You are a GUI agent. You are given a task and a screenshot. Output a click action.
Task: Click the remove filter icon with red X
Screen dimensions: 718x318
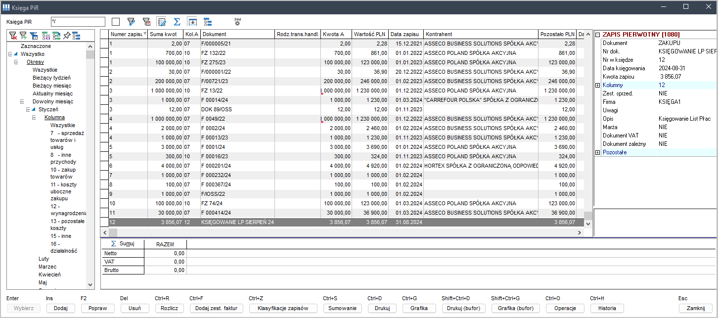point(13,36)
